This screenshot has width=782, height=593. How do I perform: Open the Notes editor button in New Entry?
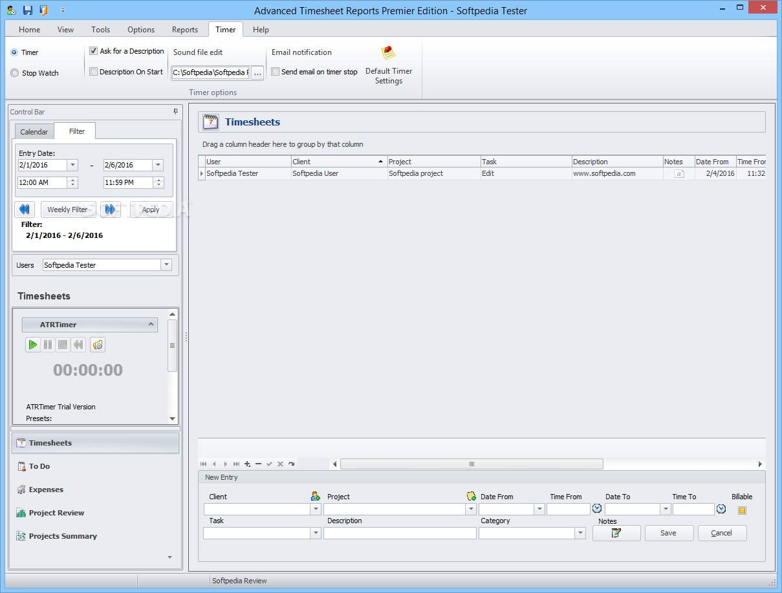(x=616, y=533)
